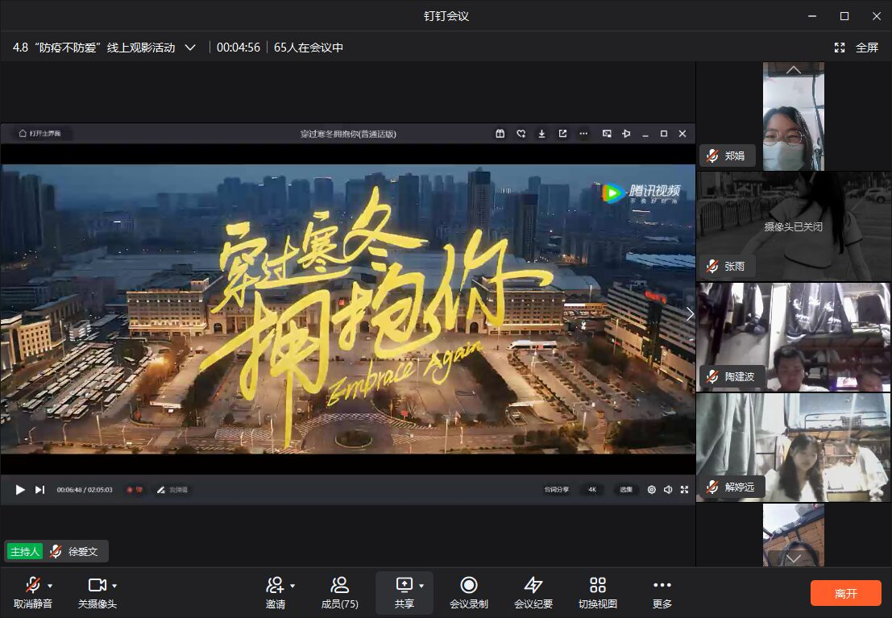
Task: Open the 4K quality selector
Action: 591,489
